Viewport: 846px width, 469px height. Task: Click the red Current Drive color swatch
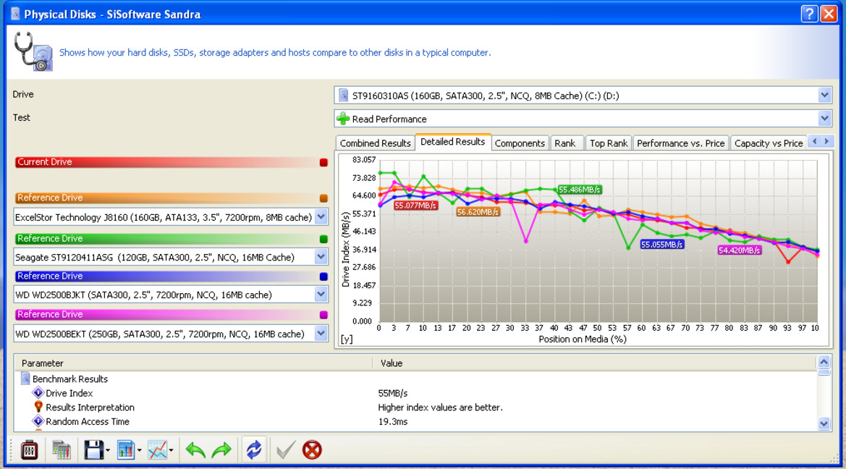tap(323, 162)
